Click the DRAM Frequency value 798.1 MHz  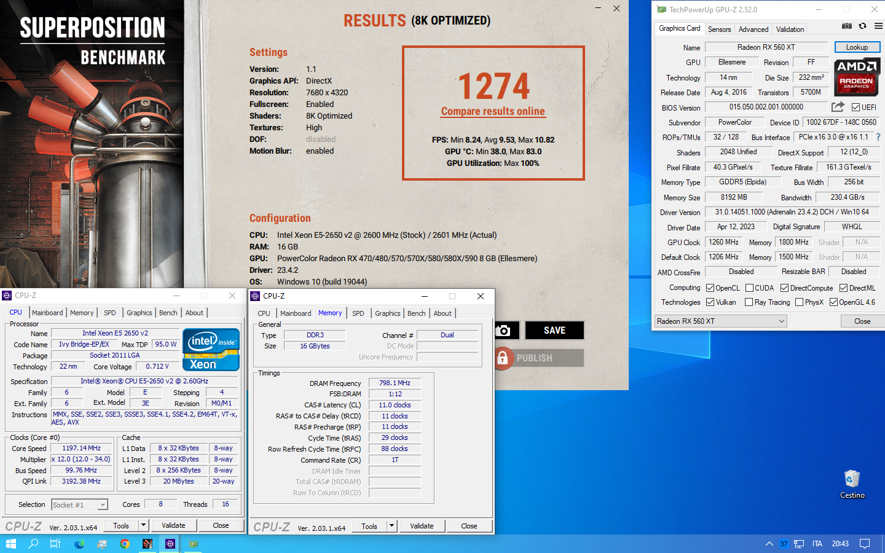click(x=395, y=383)
